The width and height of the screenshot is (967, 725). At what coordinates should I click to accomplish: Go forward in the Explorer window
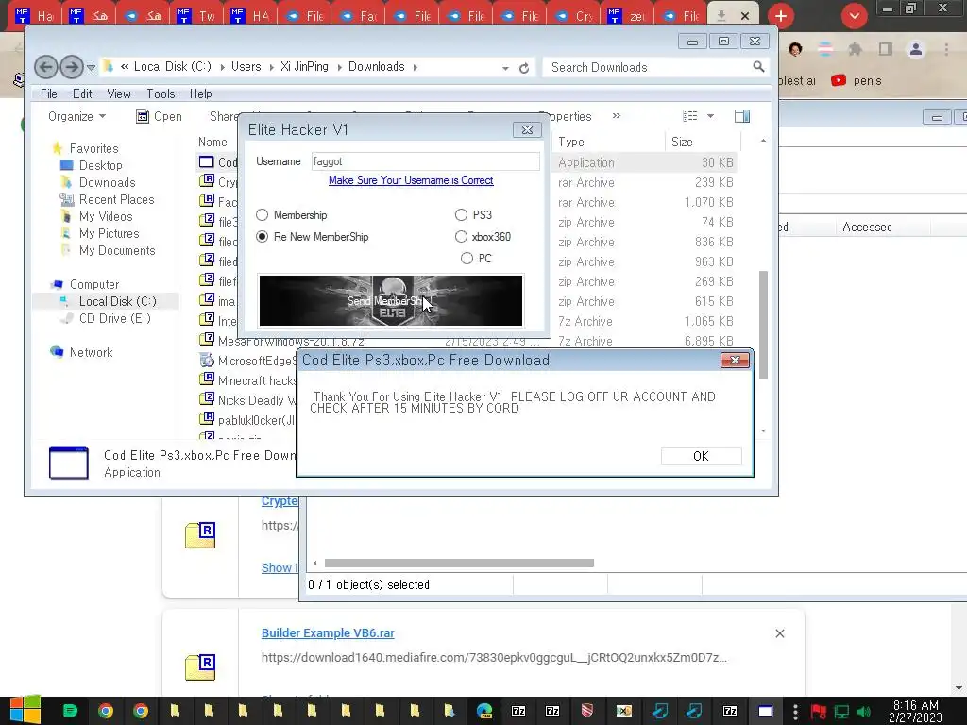point(72,67)
